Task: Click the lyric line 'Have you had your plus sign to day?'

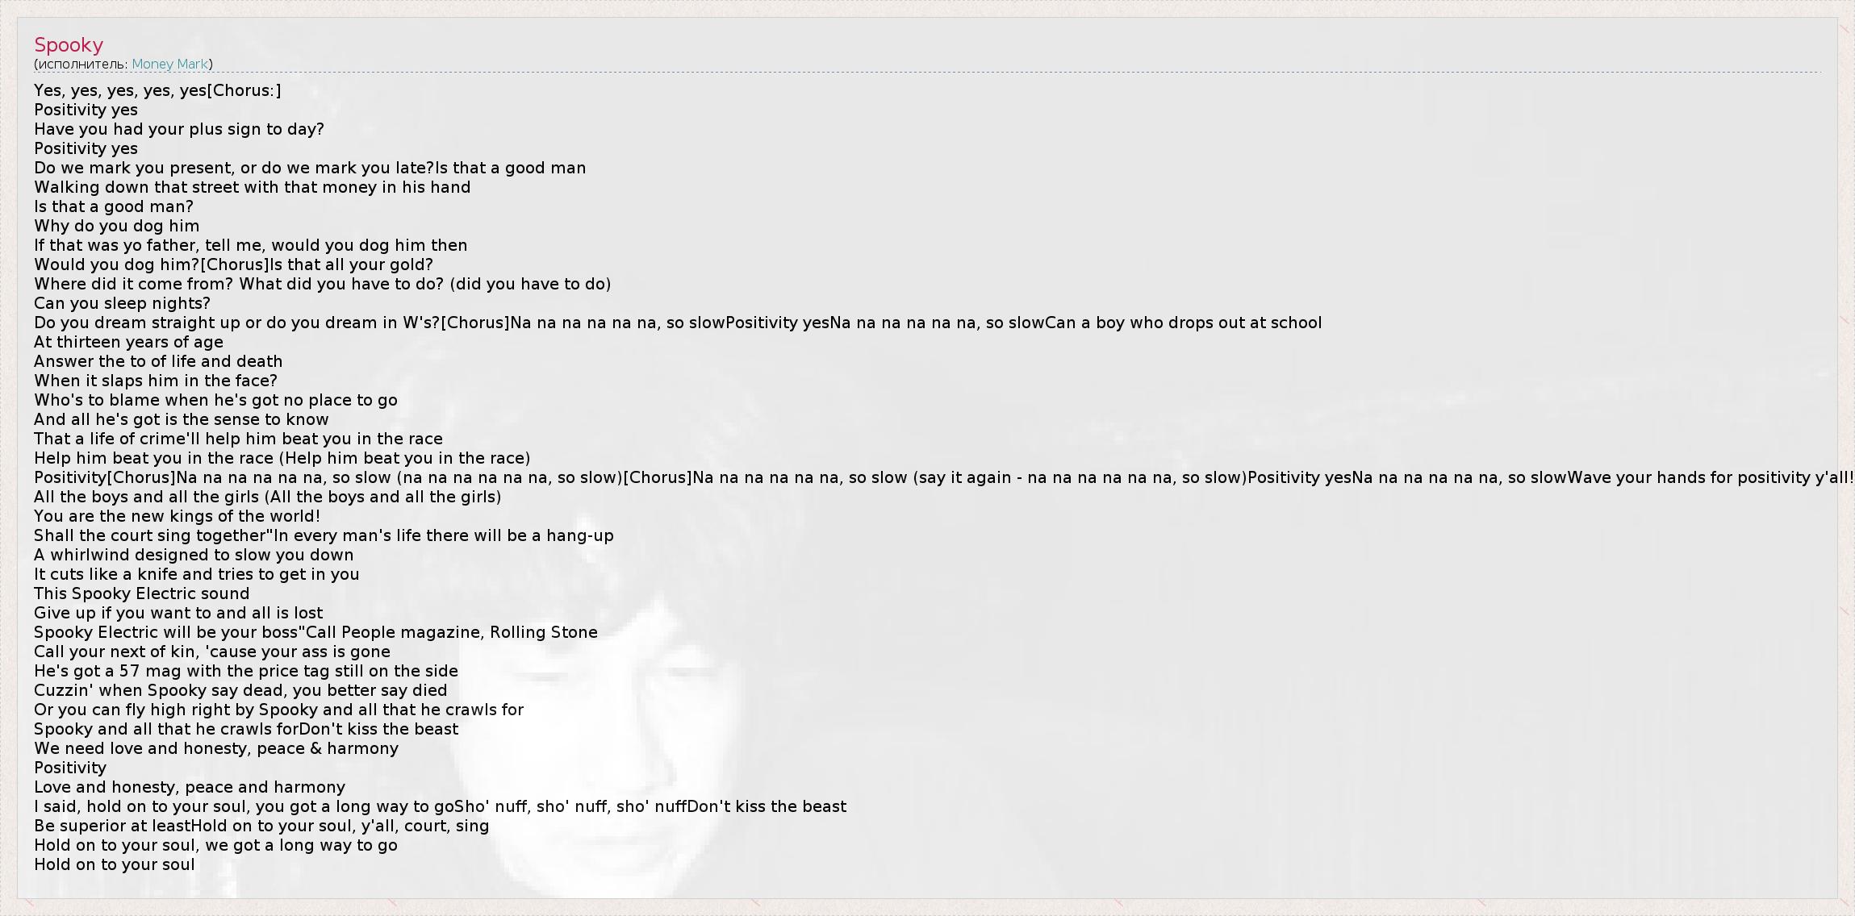Action: [x=178, y=129]
